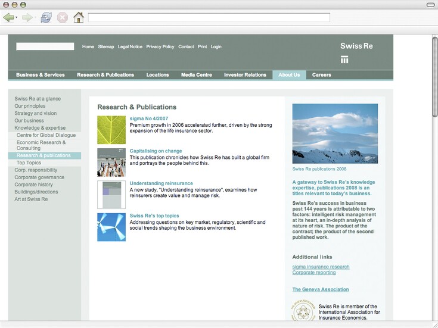
Task: Open back button history dropdown arrow
Action: pyautogui.click(x=17, y=18)
